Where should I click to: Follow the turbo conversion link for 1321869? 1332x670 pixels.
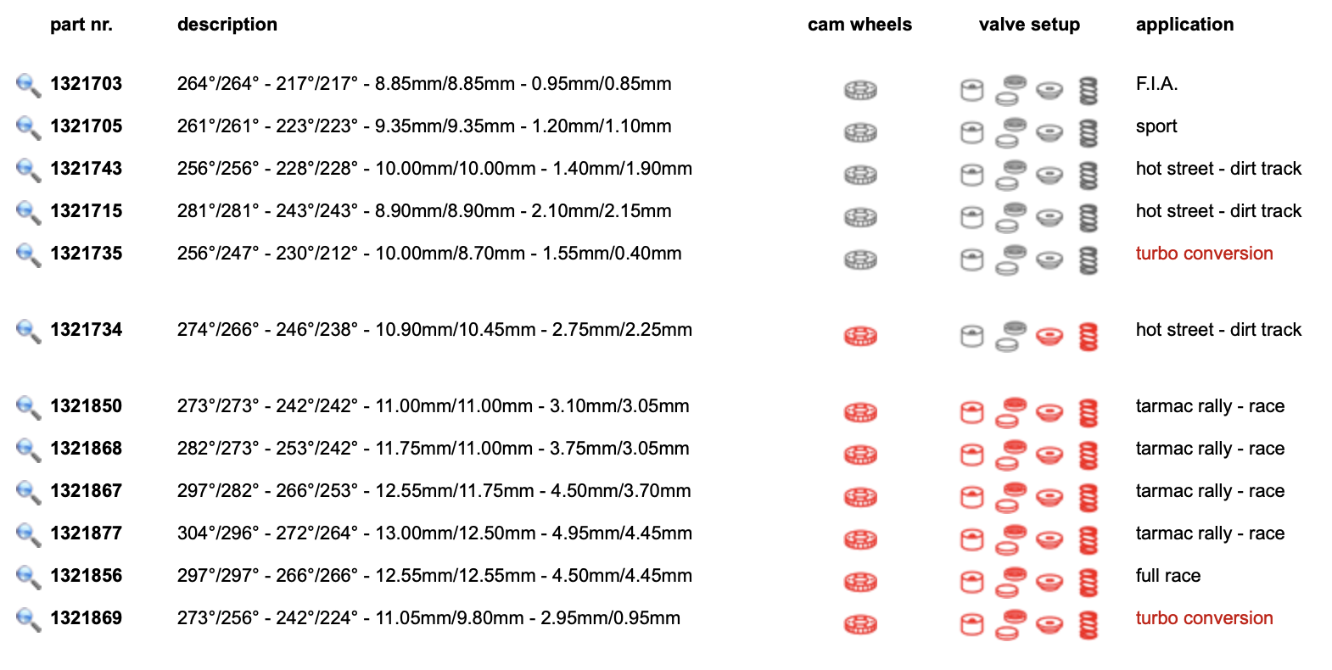pos(1204,618)
